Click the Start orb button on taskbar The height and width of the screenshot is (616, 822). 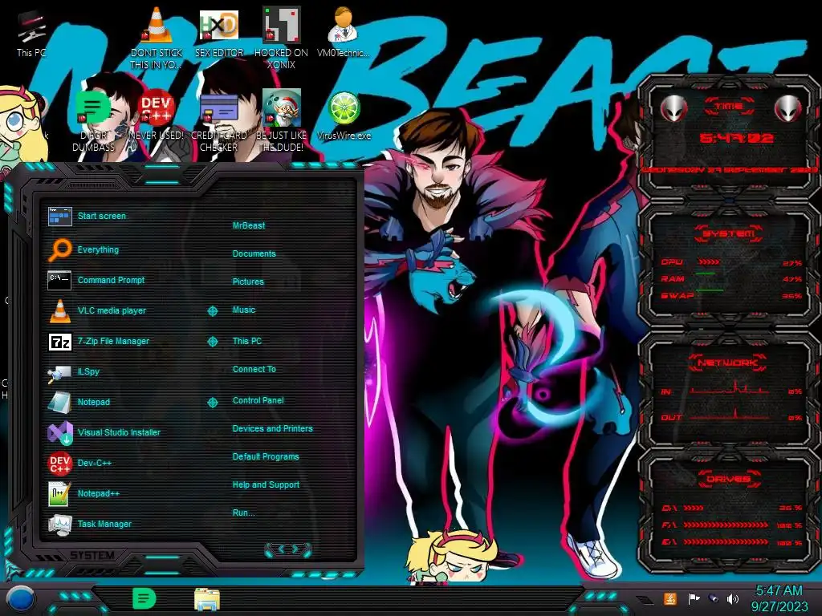pyautogui.click(x=21, y=598)
